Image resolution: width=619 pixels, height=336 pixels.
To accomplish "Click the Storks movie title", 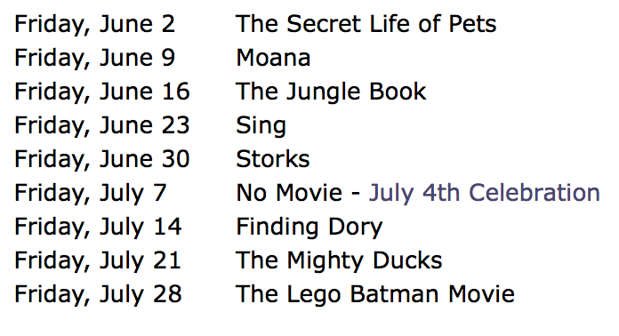I will (273, 159).
